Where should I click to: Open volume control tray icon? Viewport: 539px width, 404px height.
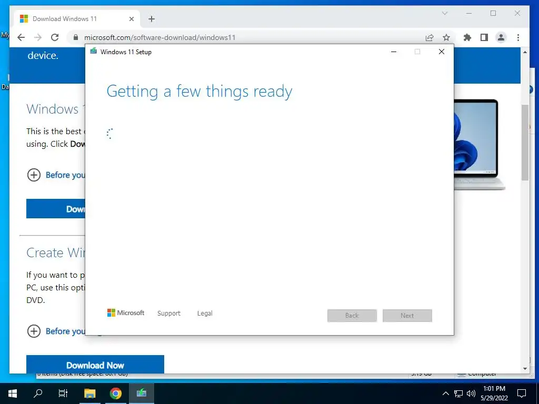pos(471,393)
